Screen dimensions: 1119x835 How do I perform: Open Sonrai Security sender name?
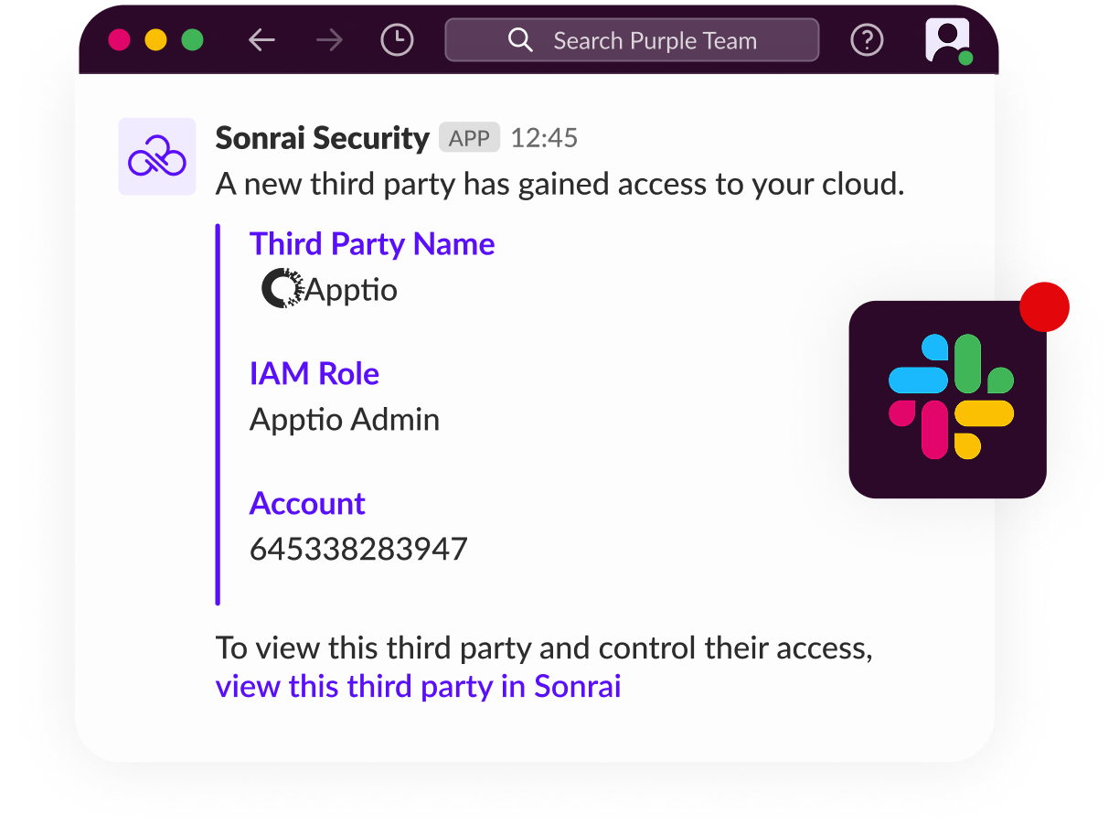coord(322,138)
